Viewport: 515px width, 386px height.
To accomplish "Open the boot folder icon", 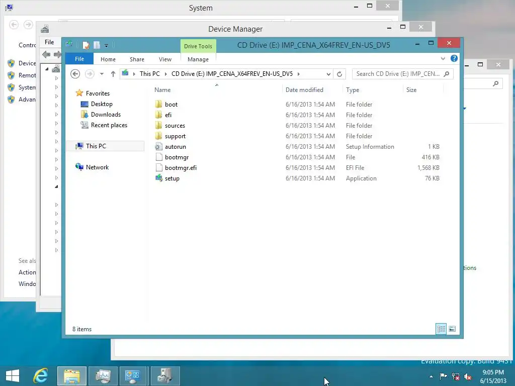I will (158, 105).
